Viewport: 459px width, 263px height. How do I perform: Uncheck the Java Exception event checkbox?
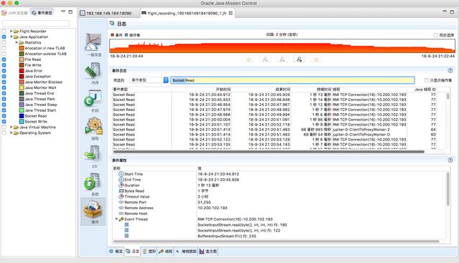[4, 77]
